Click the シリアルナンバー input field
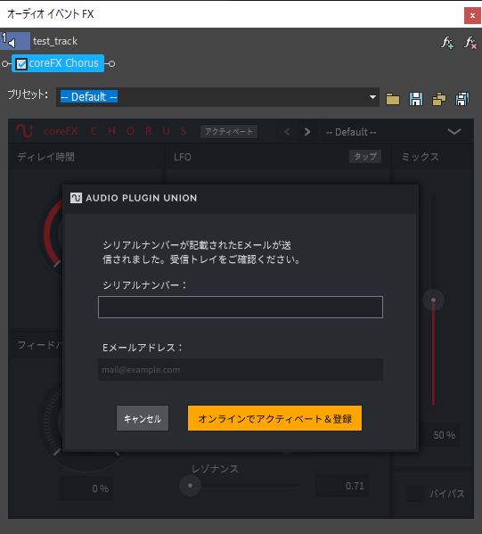482x534 pixels. (x=241, y=308)
